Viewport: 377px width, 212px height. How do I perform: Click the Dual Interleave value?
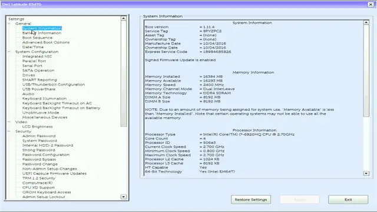[219, 89]
